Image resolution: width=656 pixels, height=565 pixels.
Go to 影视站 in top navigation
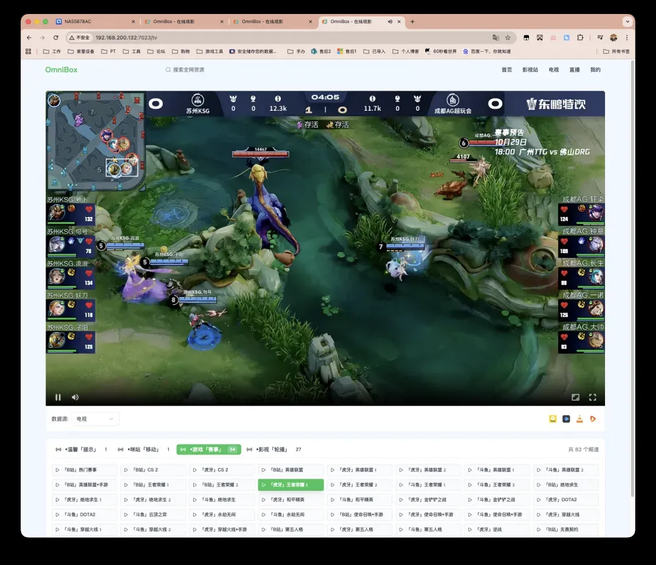530,70
